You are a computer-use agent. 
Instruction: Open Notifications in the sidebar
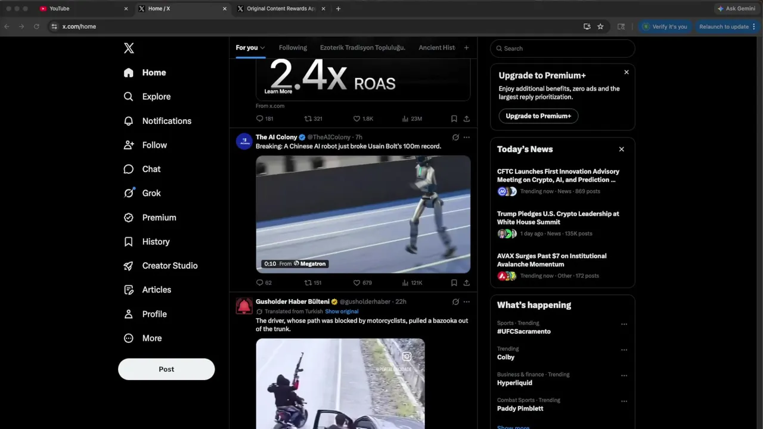pyautogui.click(x=157, y=121)
